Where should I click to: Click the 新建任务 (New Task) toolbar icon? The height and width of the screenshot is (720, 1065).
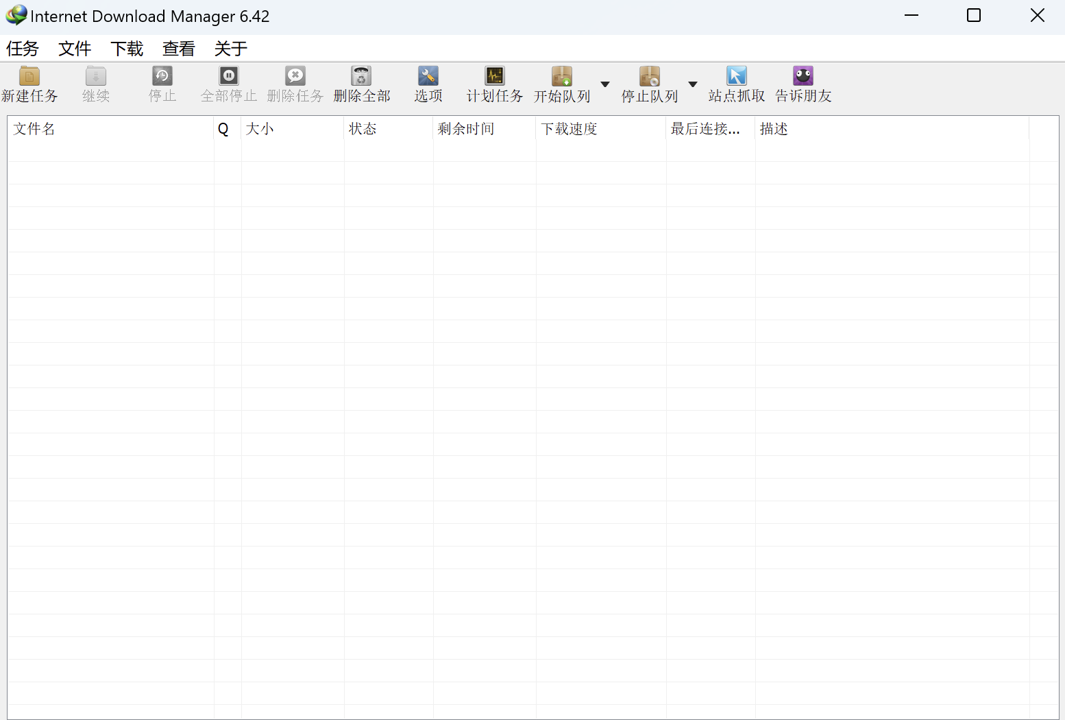click(x=29, y=76)
